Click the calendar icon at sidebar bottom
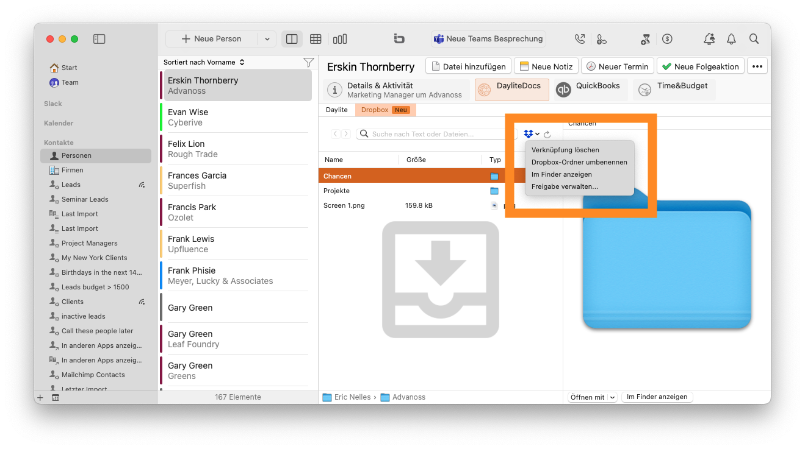The width and height of the screenshot is (805, 449). [56, 398]
